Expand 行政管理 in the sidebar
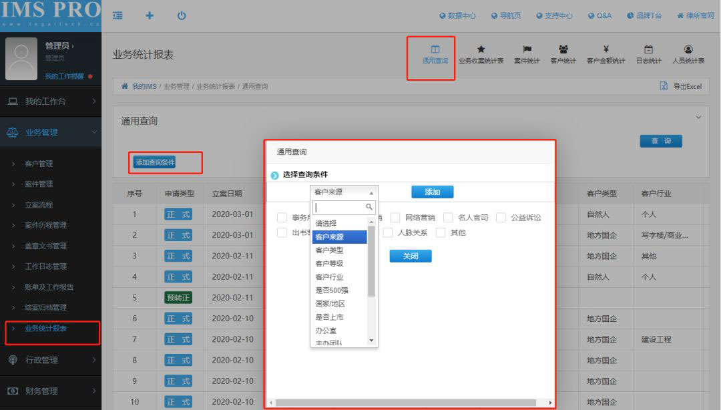Screen dimensions: 721x410 click(51, 360)
